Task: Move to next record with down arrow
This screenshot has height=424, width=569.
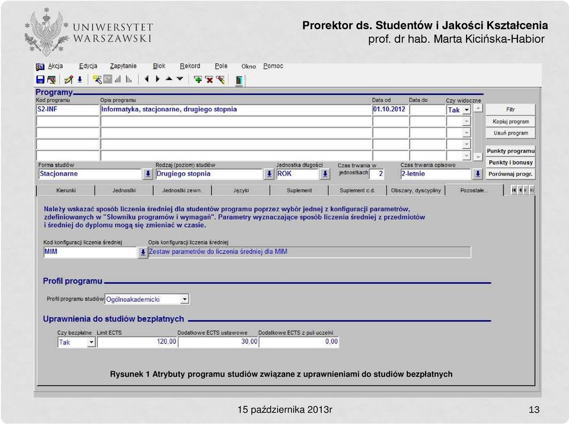Action: pos(180,78)
